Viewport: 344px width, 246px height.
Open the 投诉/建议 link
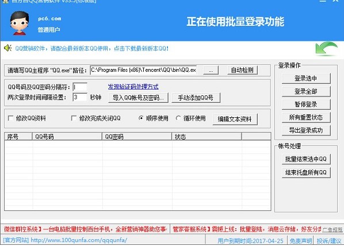(x=329, y=241)
